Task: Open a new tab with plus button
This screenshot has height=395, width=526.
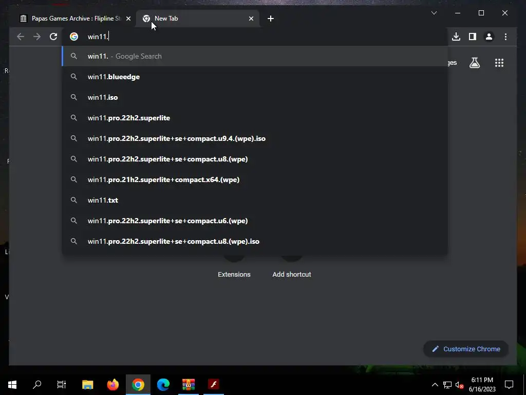Action: tap(271, 19)
